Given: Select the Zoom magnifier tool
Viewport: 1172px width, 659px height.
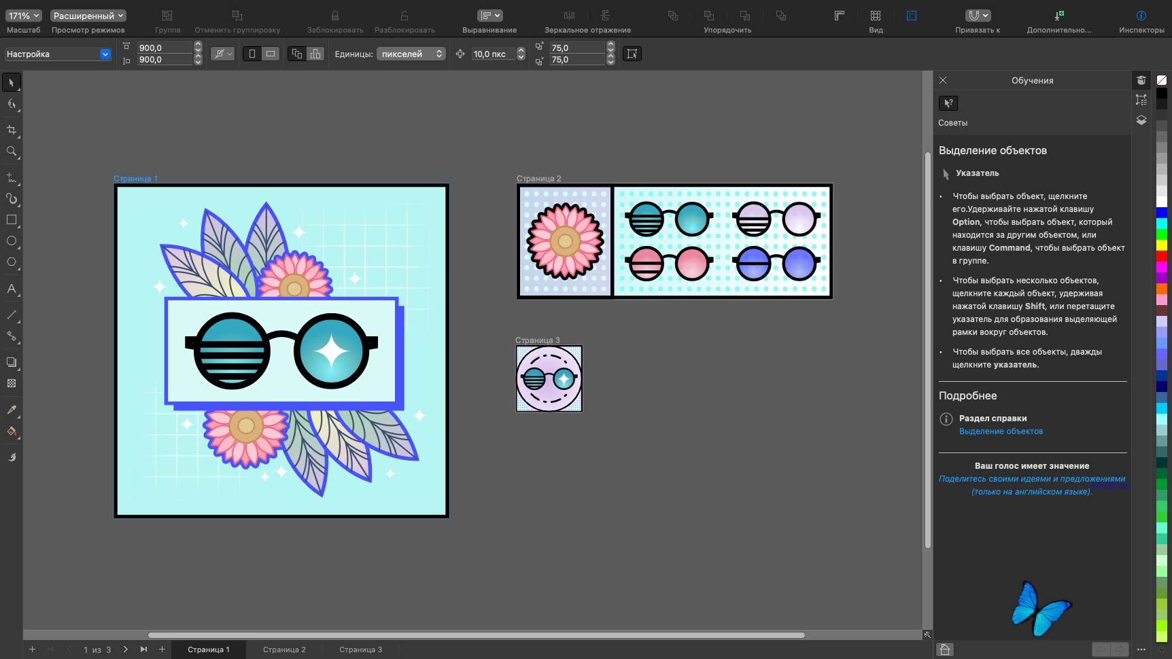Looking at the screenshot, I should coord(12,152).
